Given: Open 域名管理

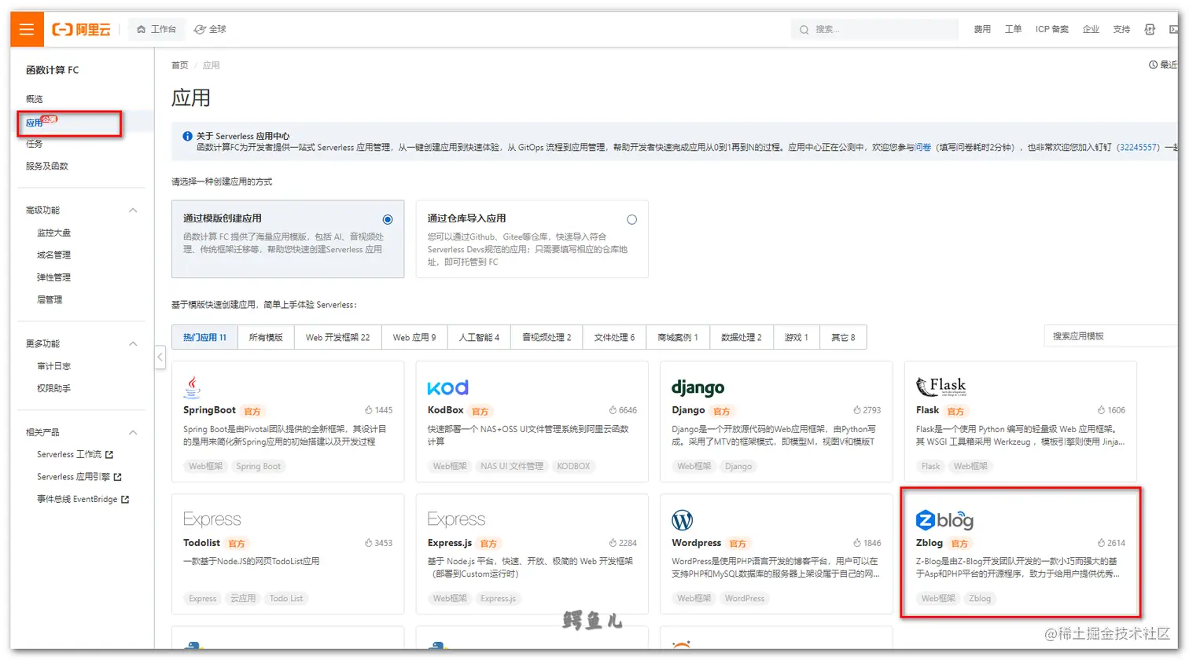Looking at the screenshot, I should tap(54, 255).
